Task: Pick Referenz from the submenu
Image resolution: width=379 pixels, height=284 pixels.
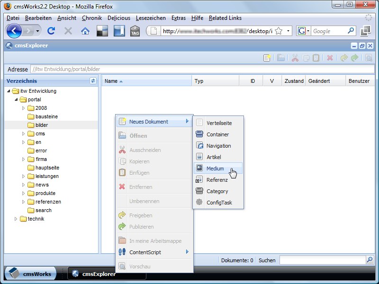Action: coord(218,180)
